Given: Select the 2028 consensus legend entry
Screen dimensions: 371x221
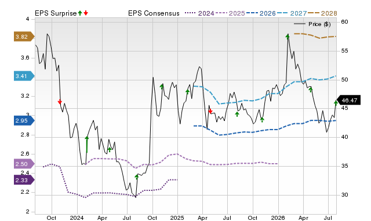Looking at the screenshot, I should [x=322, y=13].
